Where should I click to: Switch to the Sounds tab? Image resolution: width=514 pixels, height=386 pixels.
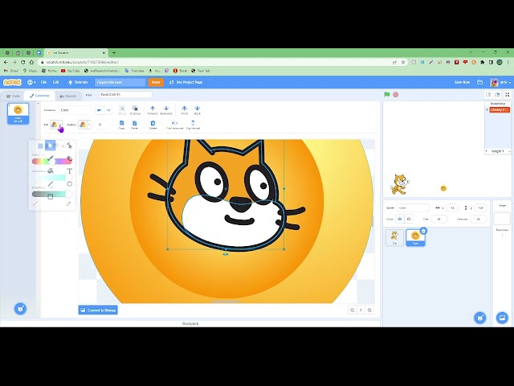67,96
